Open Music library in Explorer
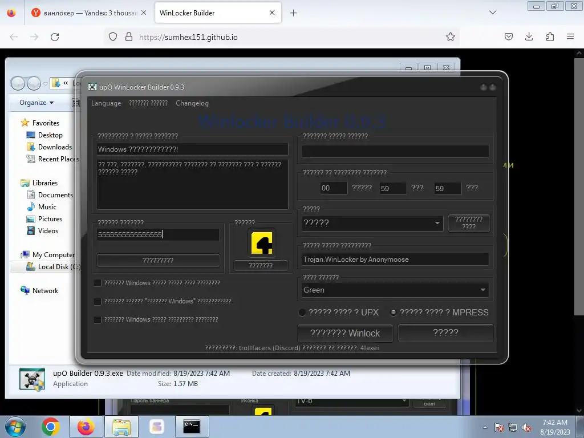Viewport: 584px width, 438px height. (x=47, y=206)
